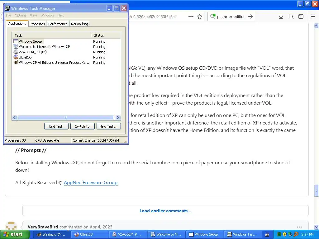Click the End Task button

tap(56, 126)
